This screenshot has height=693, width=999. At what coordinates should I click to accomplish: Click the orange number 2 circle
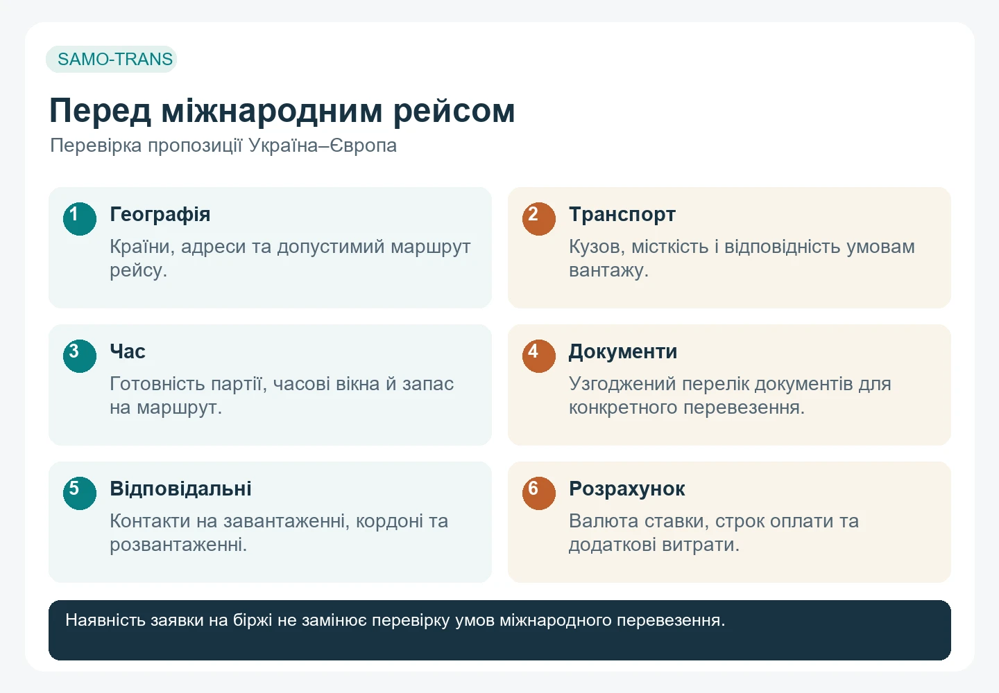click(x=539, y=219)
